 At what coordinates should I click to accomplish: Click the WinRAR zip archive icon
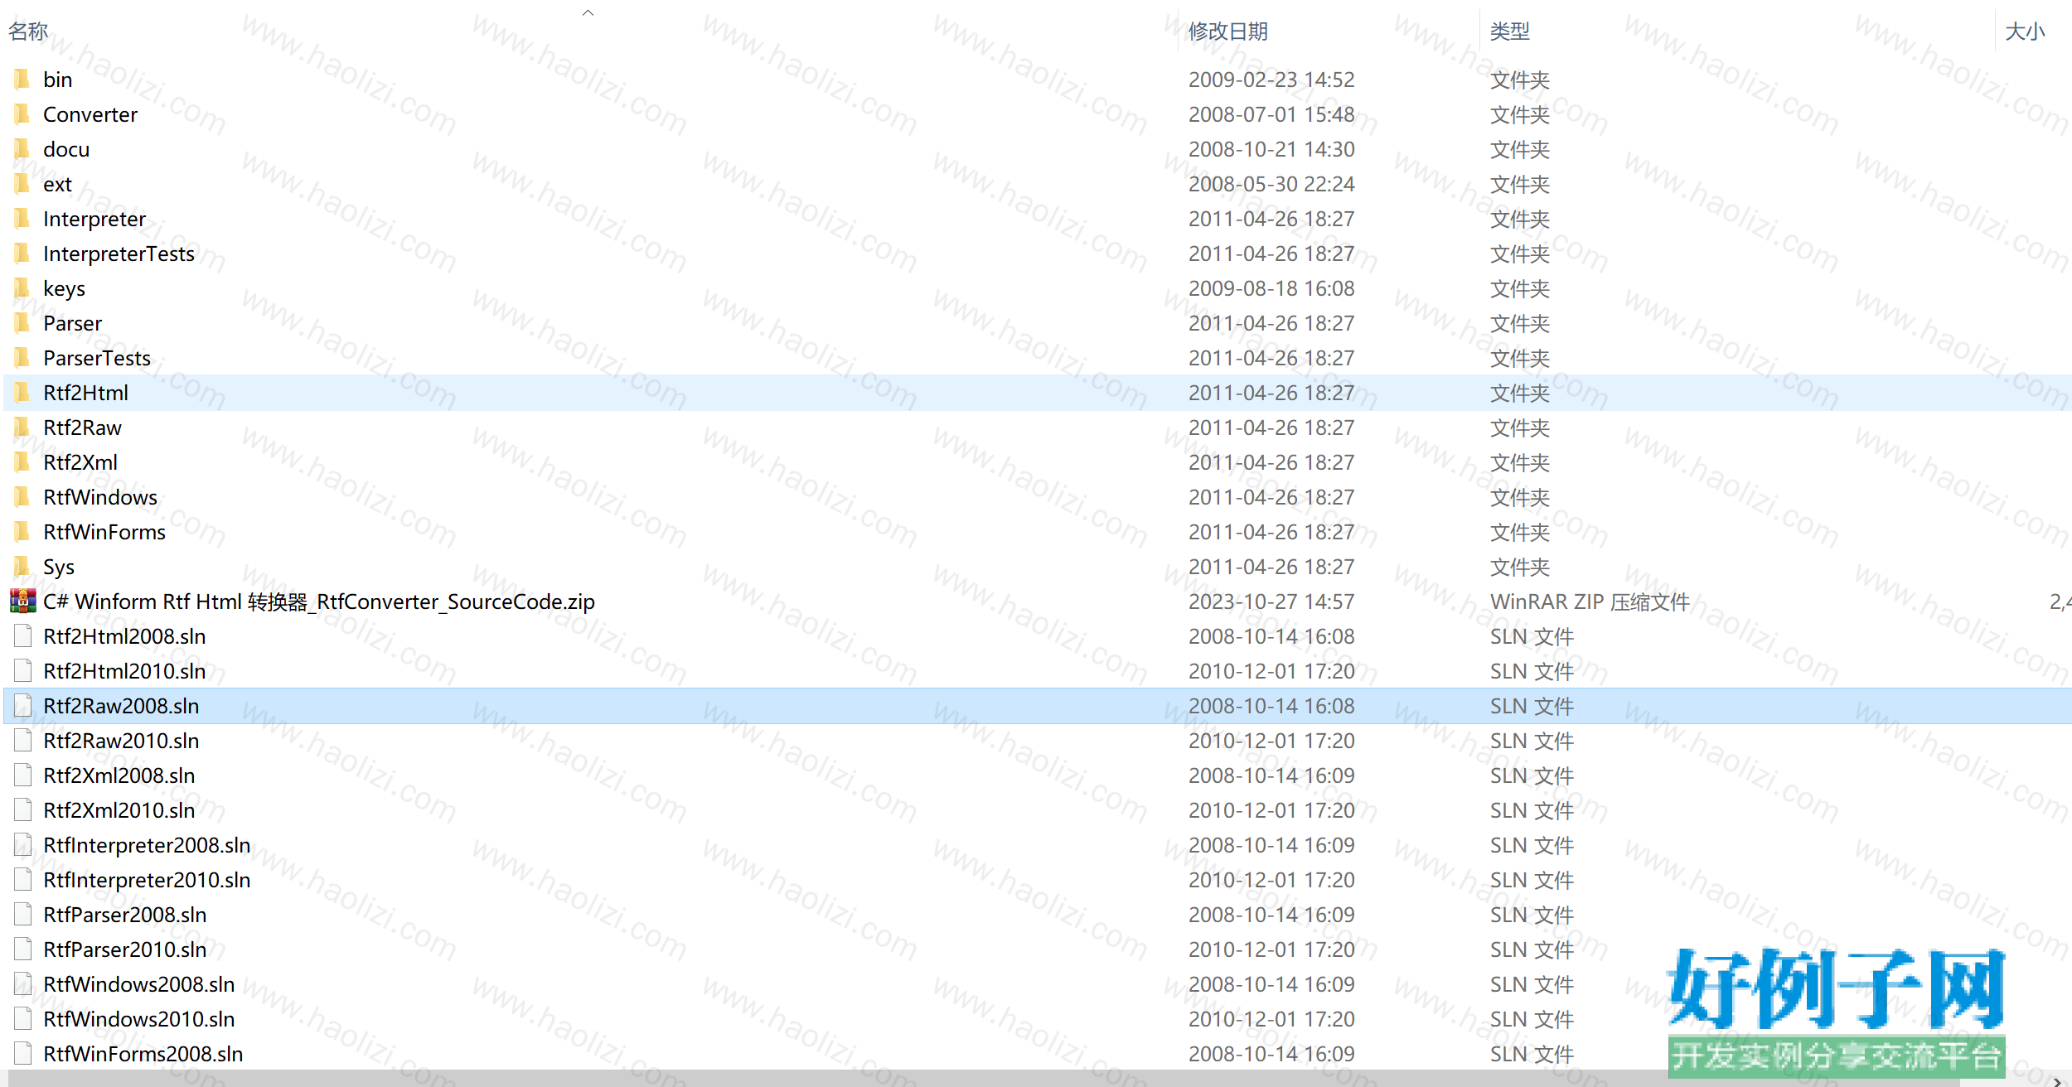pos(22,601)
